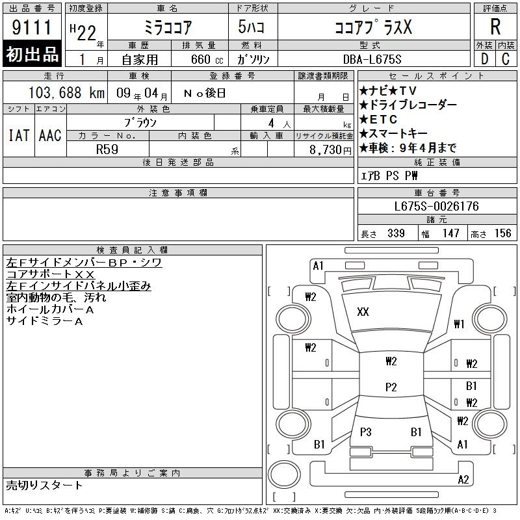The height and width of the screenshot is (520, 520).
Task: Select sales point ★ETC
Action: [x=378, y=120]
